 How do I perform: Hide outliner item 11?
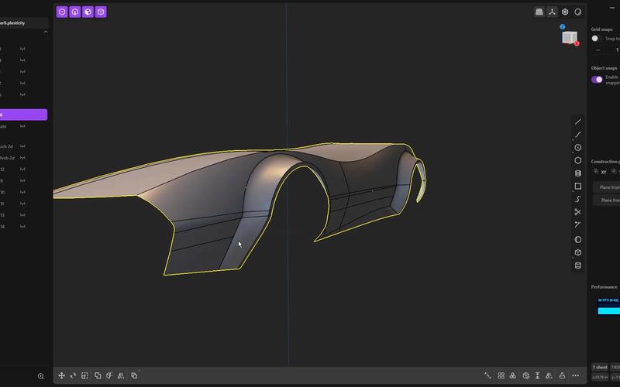click(22, 204)
